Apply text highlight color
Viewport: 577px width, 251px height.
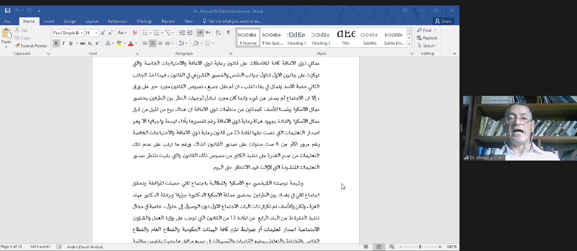pyautogui.click(x=119, y=43)
